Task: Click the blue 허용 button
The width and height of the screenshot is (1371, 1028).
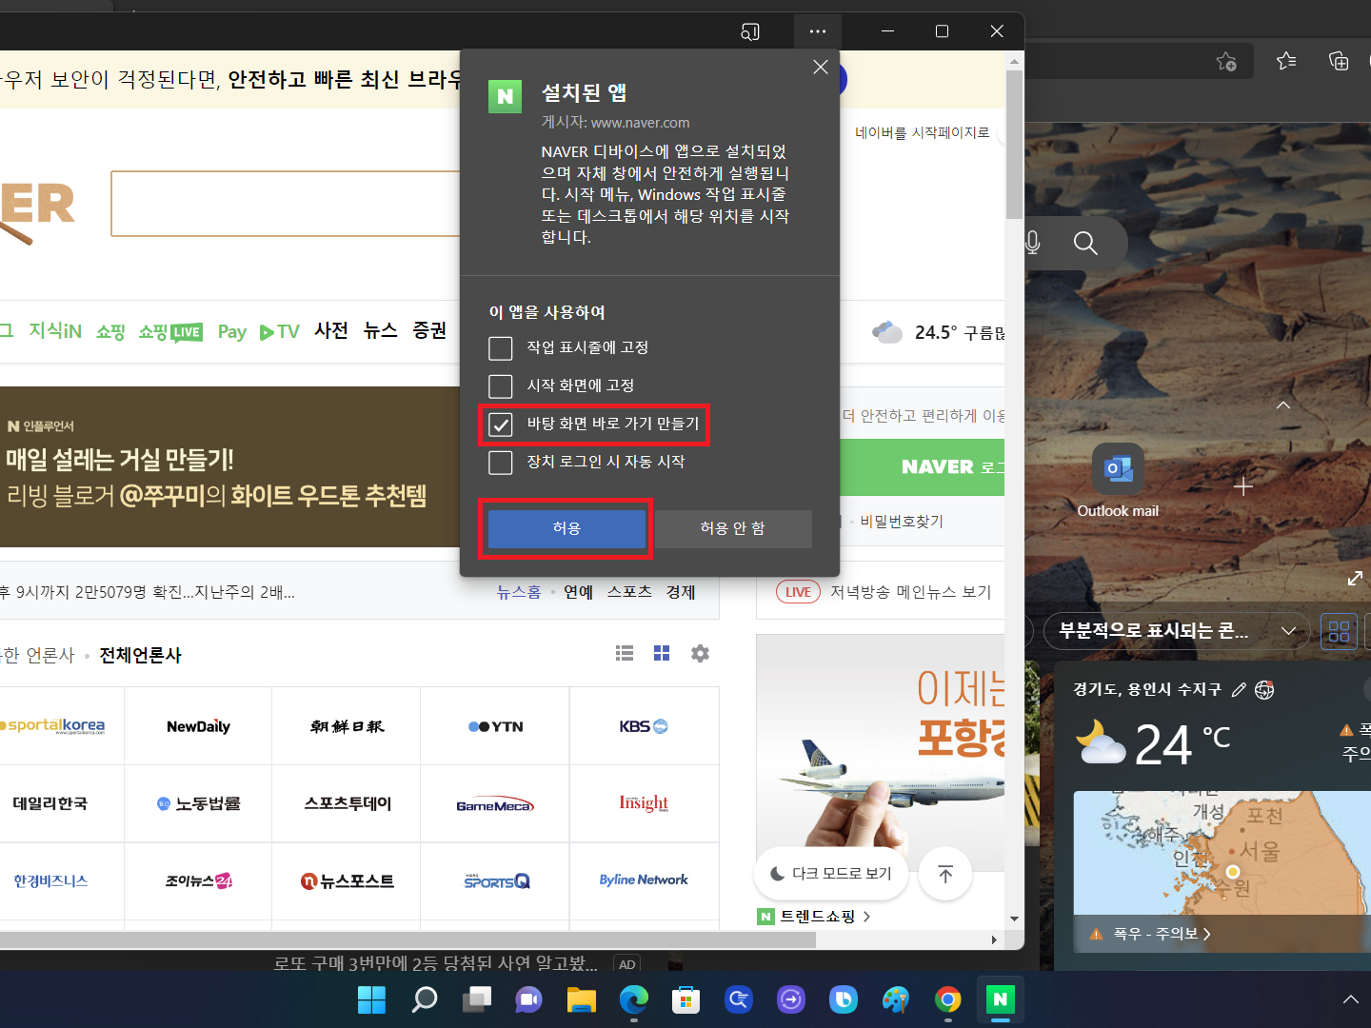Action: (566, 528)
